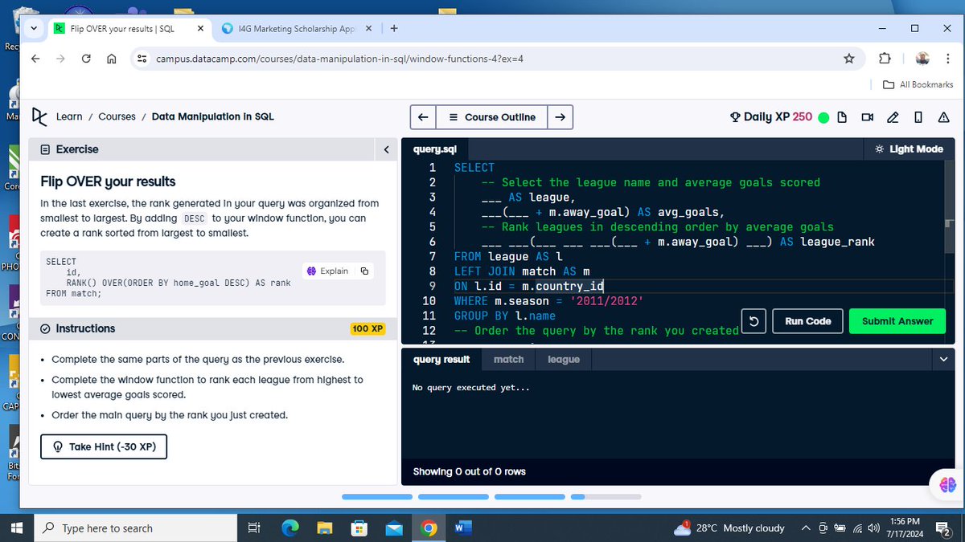Open the Mail app from the taskbar
This screenshot has width=965, height=542.
point(394,528)
